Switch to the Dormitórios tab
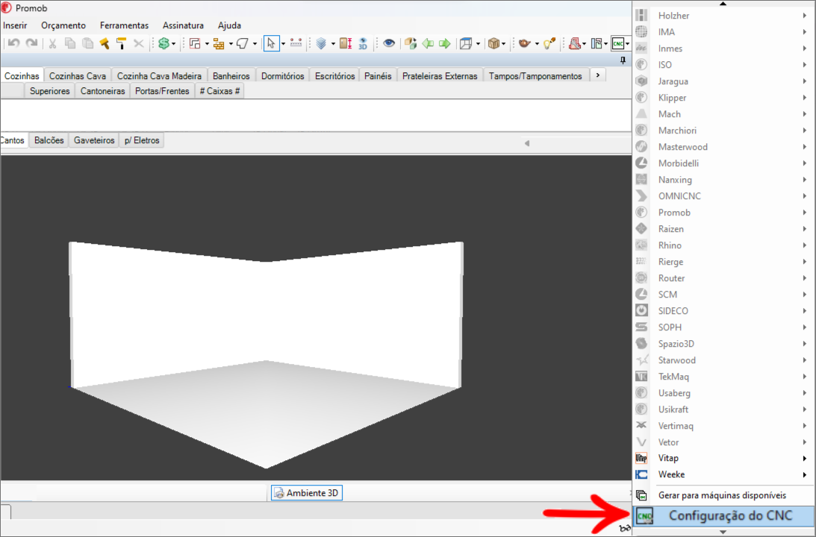816x537 pixels. coord(283,76)
